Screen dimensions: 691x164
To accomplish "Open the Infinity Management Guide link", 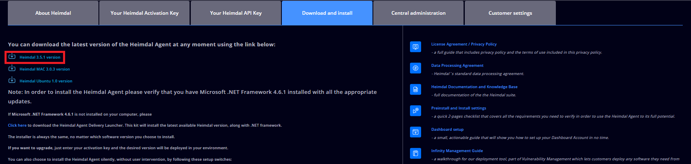I will (457, 151).
